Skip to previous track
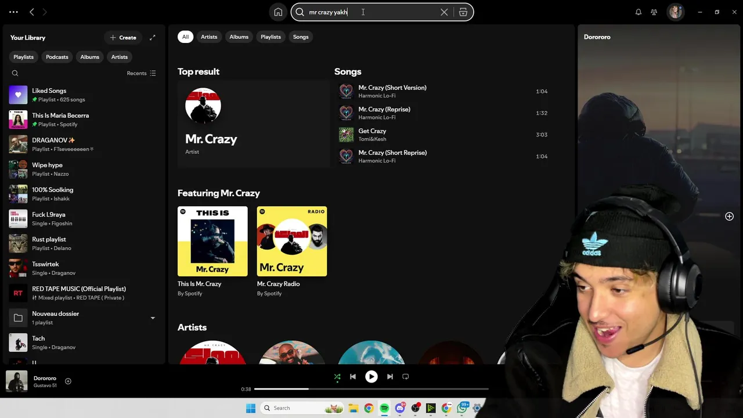Image resolution: width=743 pixels, height=418 pixels. (353, 377)
